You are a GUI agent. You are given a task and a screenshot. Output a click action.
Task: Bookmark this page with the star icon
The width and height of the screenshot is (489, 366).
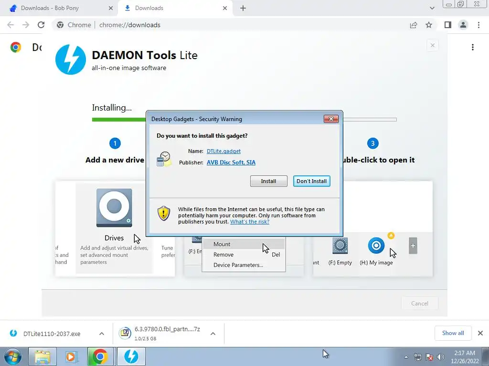(429, 25)
